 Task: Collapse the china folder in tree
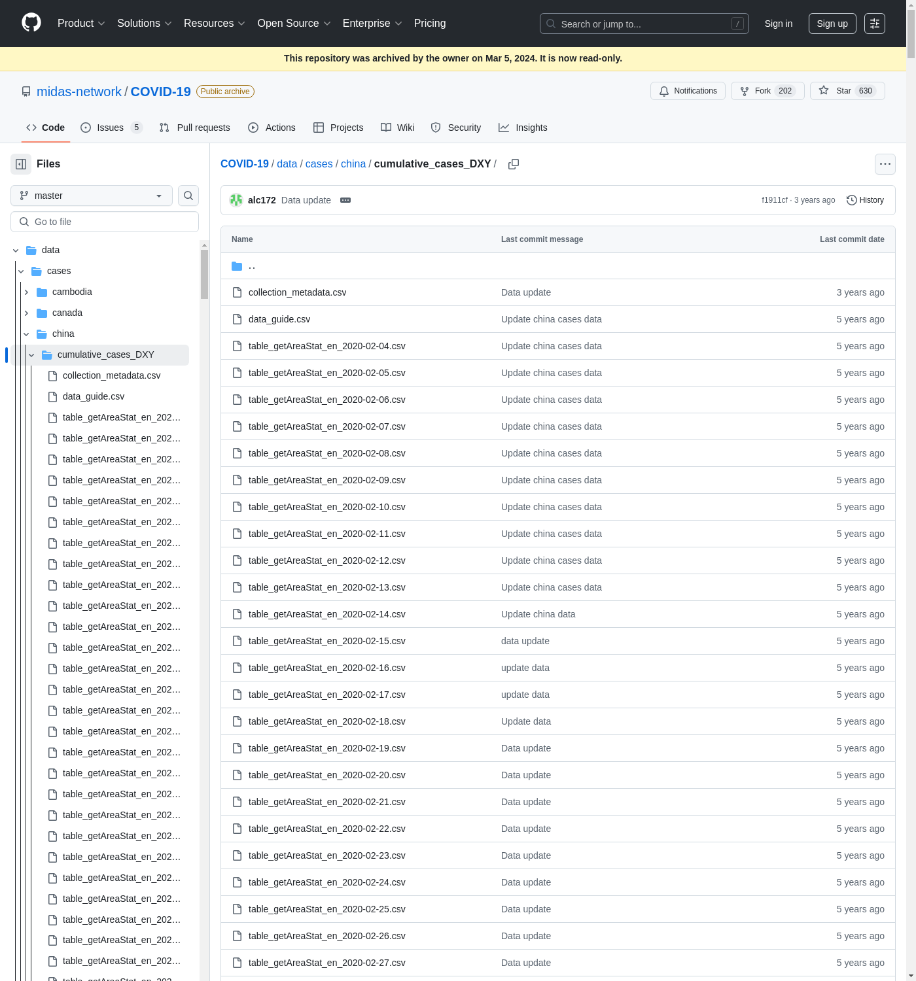tap(26, 334)
